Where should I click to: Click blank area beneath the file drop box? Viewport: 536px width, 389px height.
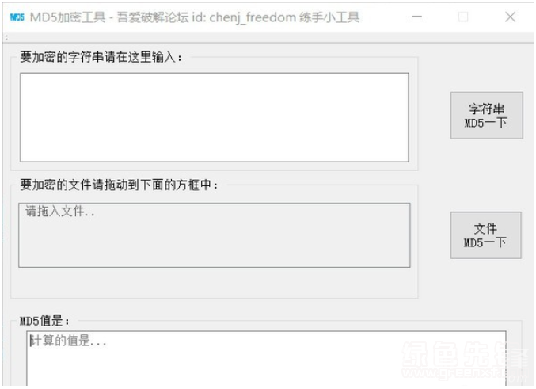pyautogui.click(x=215, y=282)
